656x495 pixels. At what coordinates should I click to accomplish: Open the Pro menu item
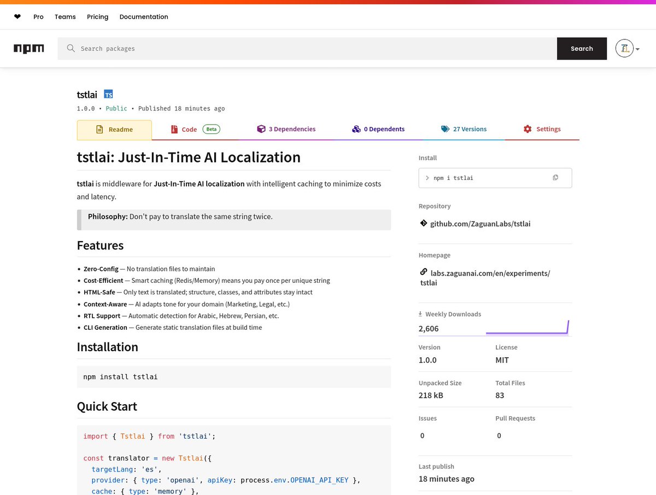[x=38, y=17]
